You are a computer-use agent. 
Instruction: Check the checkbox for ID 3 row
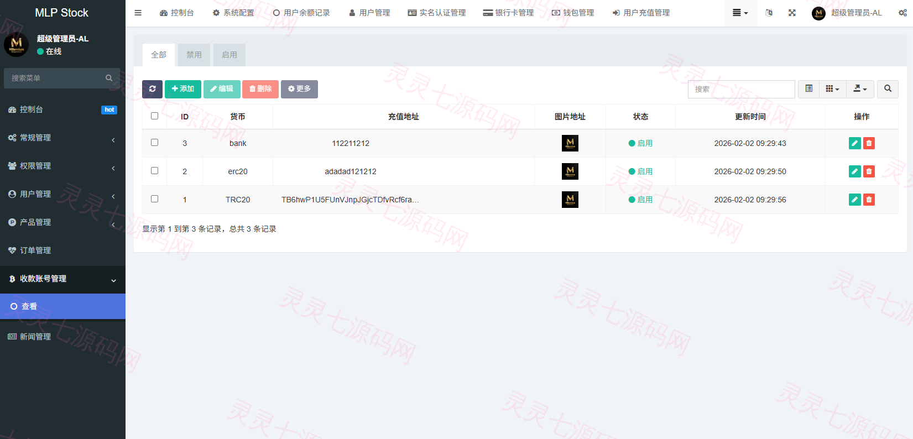(x=154, y=143)
